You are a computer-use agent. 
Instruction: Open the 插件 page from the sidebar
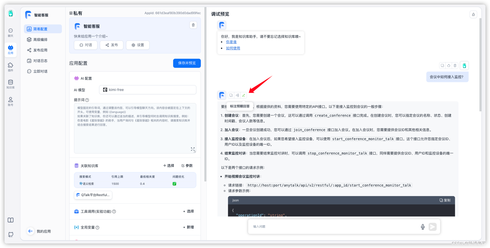click(11, 67)
